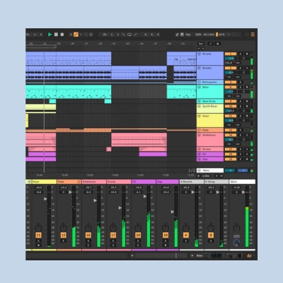Arm the Keys mixer channel record button
Image resolution: width=283 pixels, height=283 pixels.
(x=38, y=246)
